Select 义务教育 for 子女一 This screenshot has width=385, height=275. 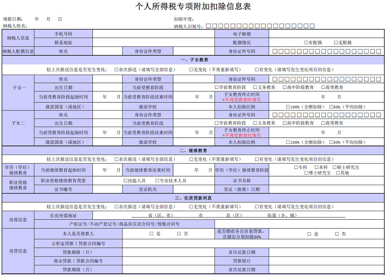click(255, 88)
